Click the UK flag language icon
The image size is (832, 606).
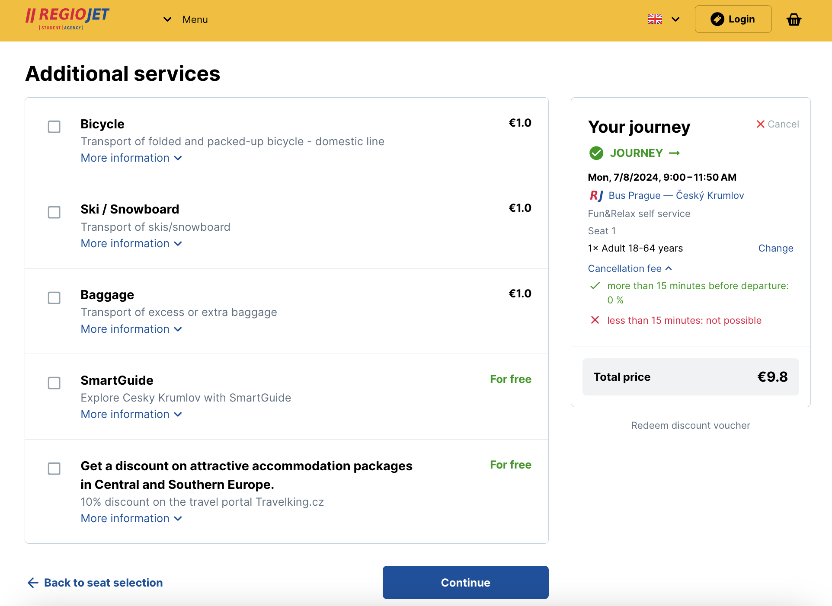coord(655,19)
